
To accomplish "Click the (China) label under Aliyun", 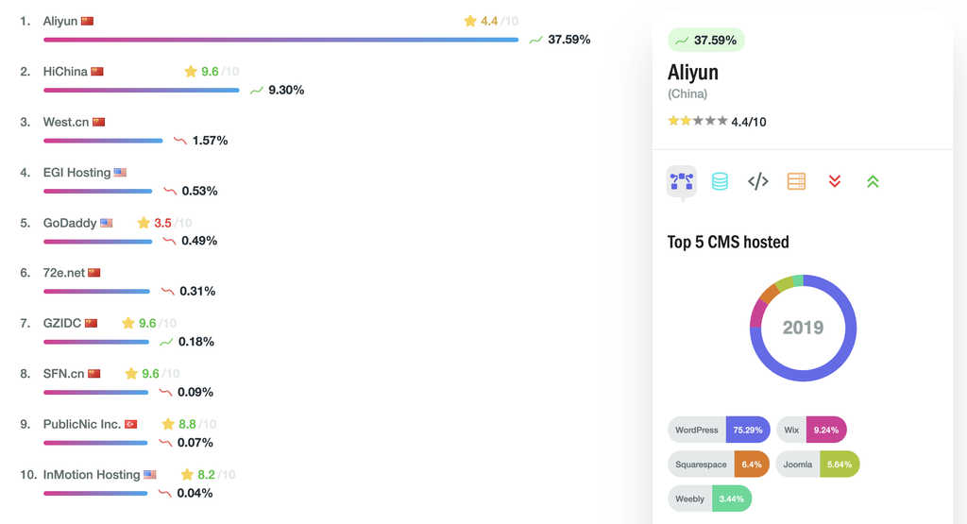I will pyautogui.click(x=687, y=93).
